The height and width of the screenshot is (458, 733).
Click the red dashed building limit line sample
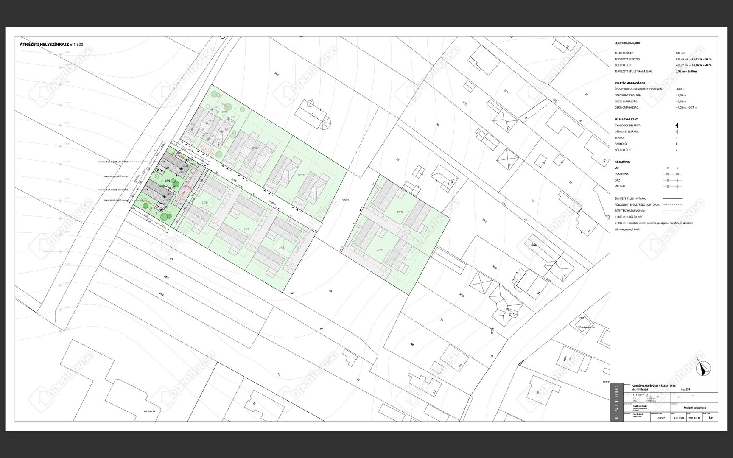pyautogui.click(x=672, y=211)
